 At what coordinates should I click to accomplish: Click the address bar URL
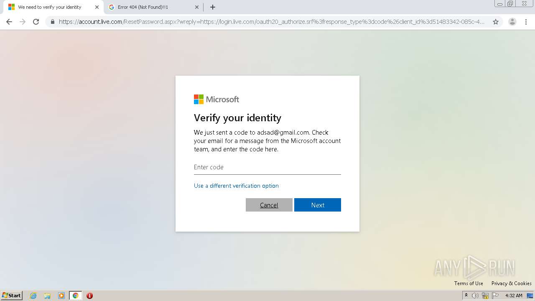pyautogui.click(x=272, y=22)
